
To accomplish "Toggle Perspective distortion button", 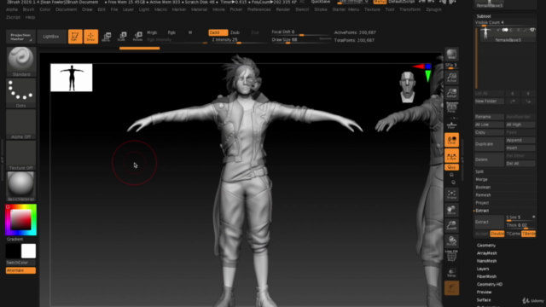I will 451,108.
